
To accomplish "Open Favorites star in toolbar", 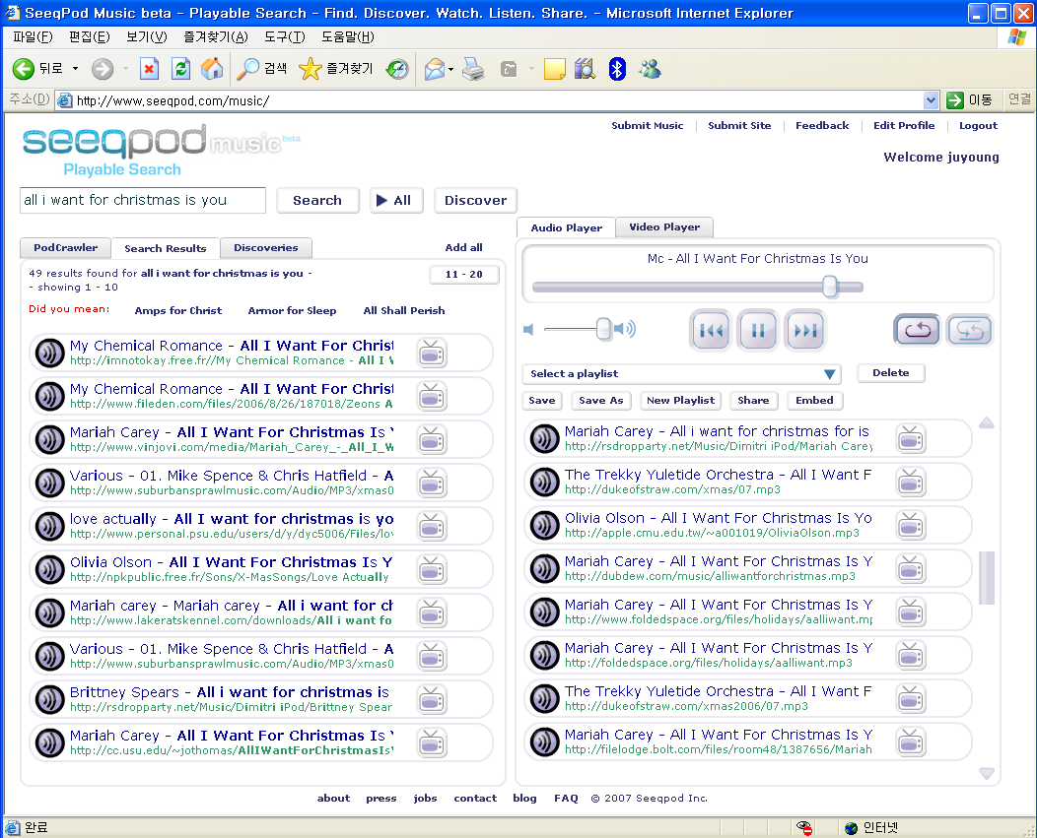I will pos(310,69).
